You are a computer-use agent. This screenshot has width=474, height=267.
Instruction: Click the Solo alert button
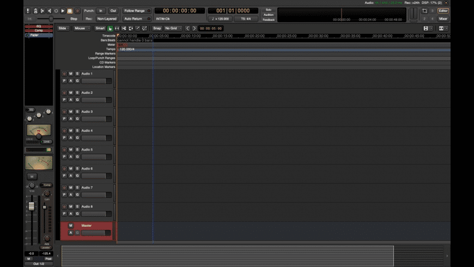pos(269,10)
